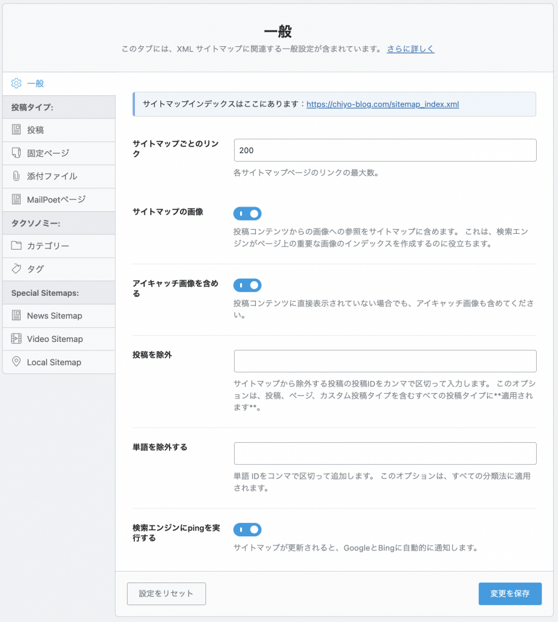Follow the さらに詳しく link
558x622 pixels.
tap(410, 49)
